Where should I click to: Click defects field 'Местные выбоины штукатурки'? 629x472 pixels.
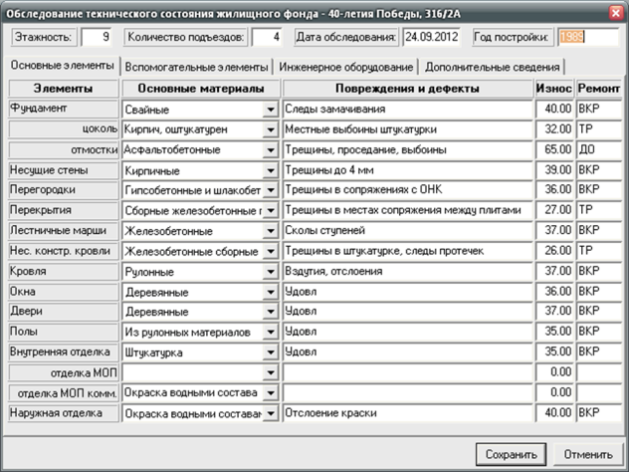[x=408, y=129]
